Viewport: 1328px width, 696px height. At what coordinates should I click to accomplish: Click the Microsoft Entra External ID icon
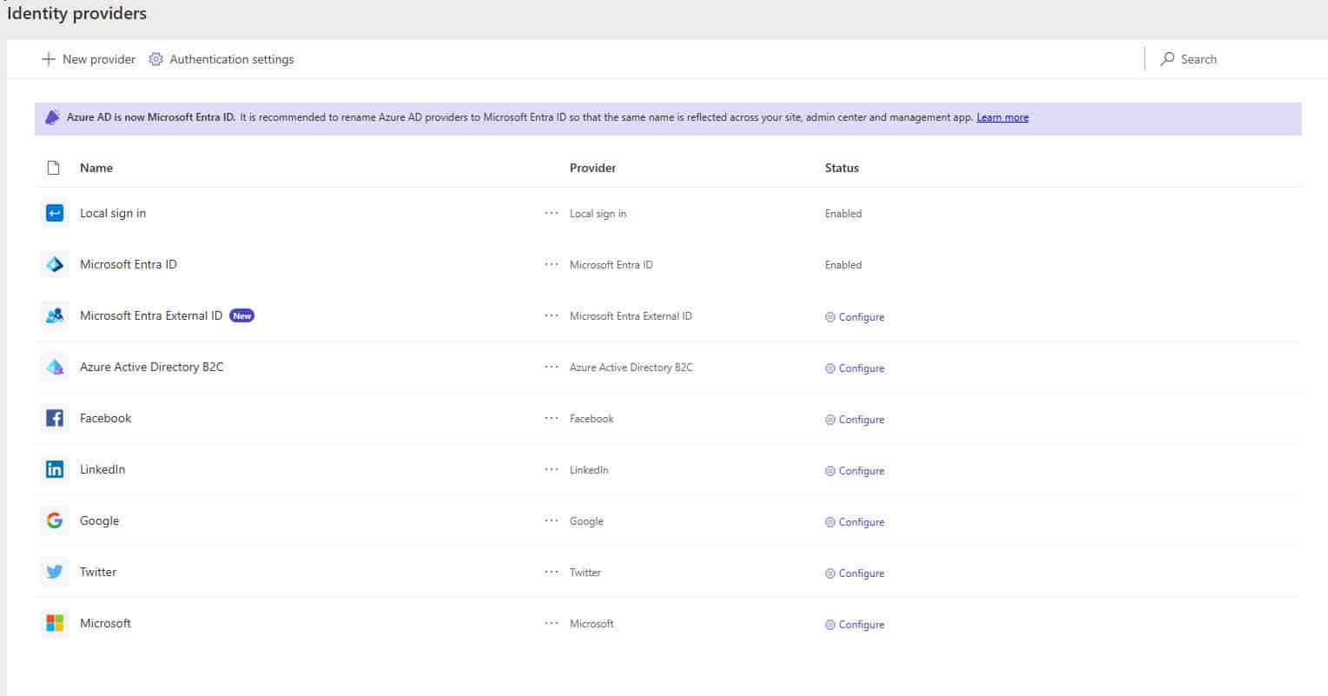click(55, 315)
